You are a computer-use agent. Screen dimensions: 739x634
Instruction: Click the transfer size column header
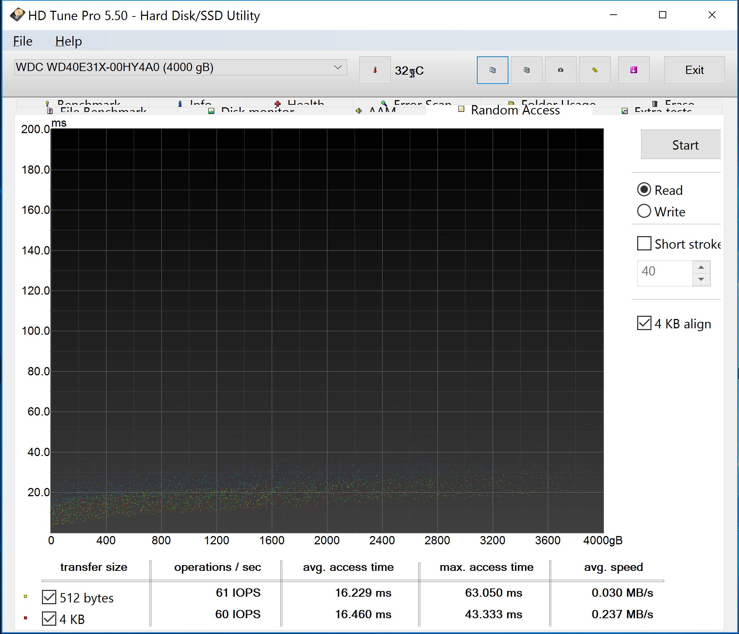tap(94, 567)
